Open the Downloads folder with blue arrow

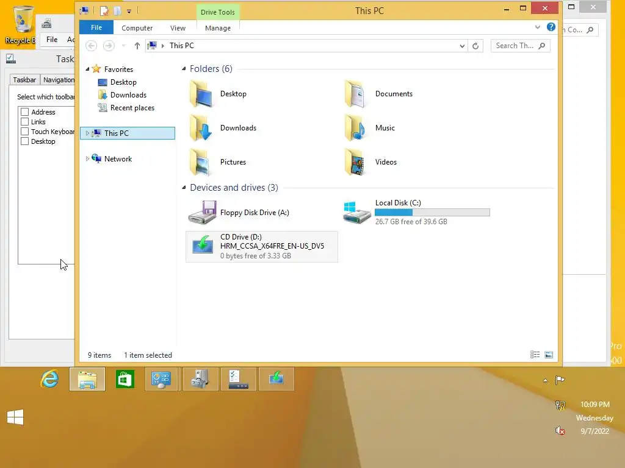[201, 128]
